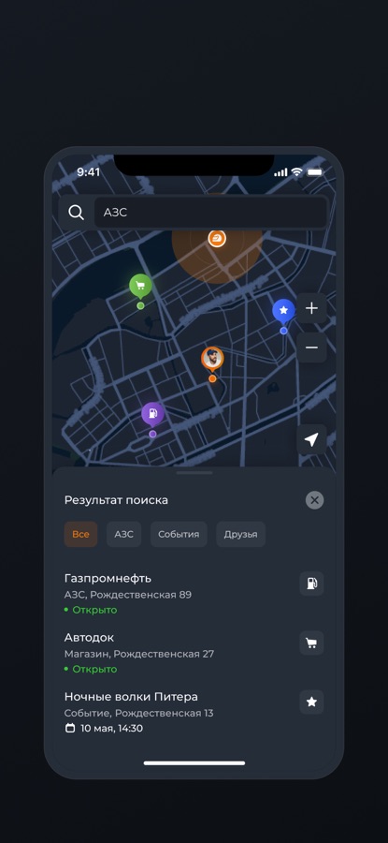Filter results by Друзья chip

click(x=240, y=534)
